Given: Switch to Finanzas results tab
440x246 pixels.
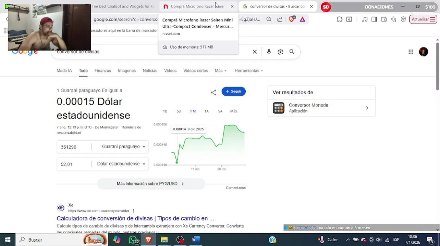Looking at the screenshot, I should click(103, 71).
